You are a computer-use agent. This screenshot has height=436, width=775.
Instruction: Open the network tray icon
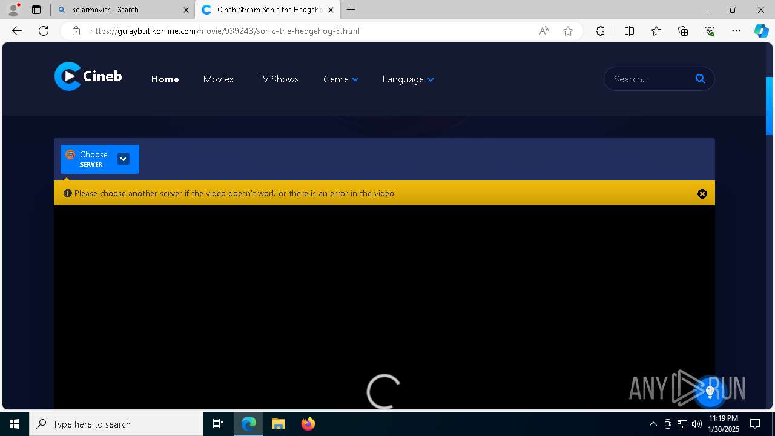(x=682, y=424)
